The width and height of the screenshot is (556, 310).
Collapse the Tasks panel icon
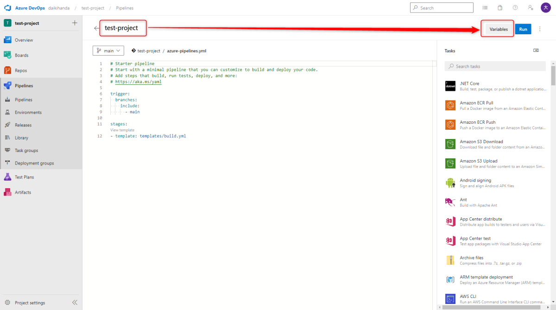pyautogui.click(x=536, y=51)
